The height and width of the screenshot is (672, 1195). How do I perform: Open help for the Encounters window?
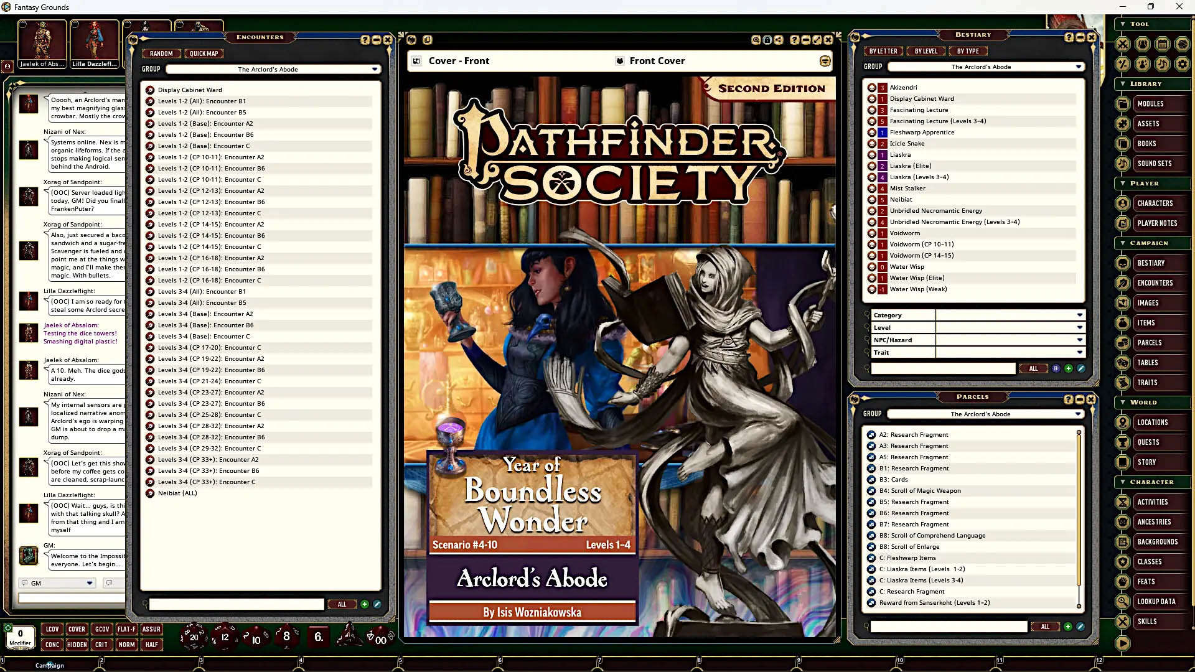pos(365,40)
